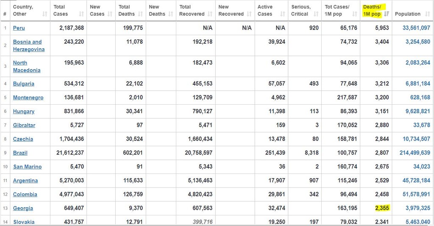Click Tot Cases/1M pop sort icon
Viewport: 434px width, 226px height.
355,14
